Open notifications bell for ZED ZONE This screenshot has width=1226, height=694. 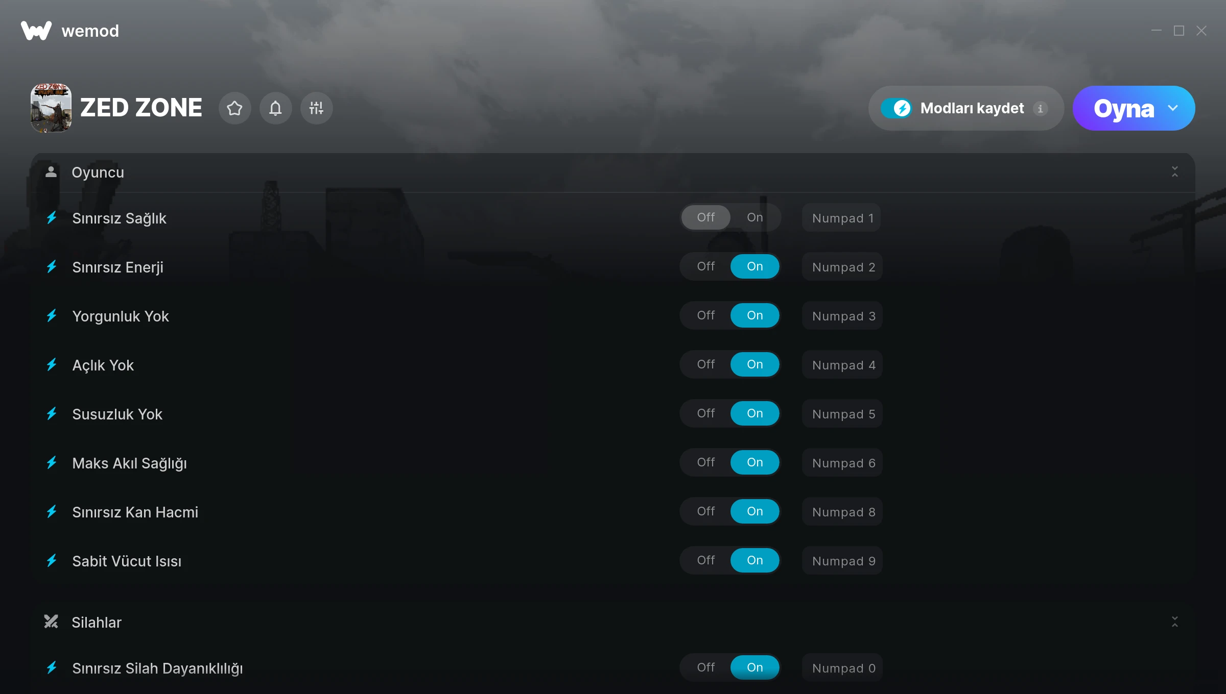(x=275, y=108)
